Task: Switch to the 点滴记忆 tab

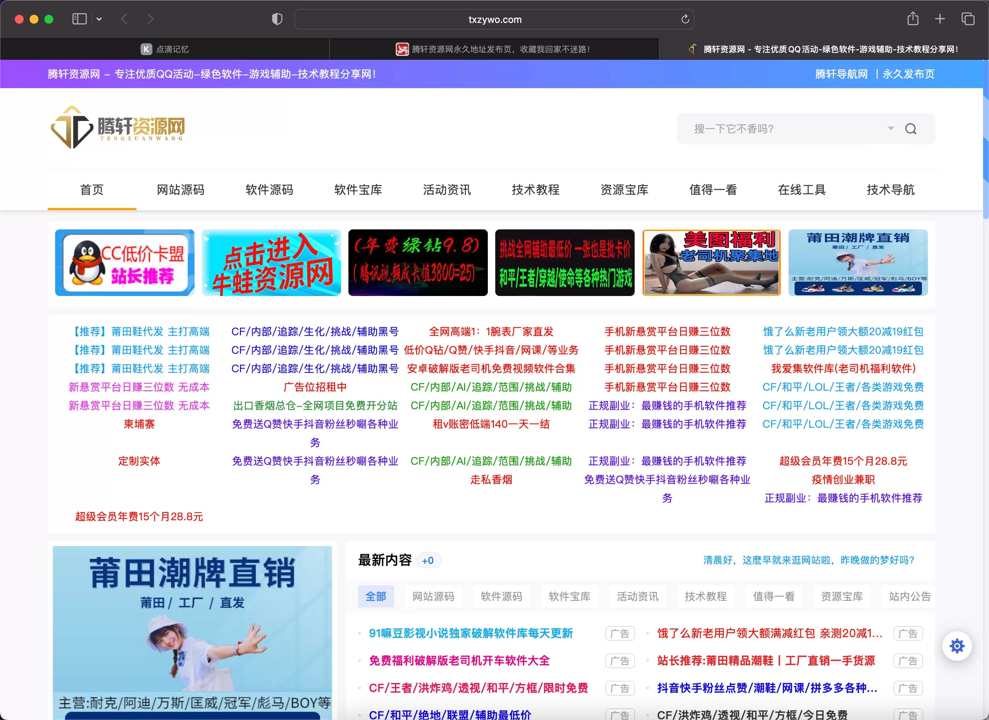Action: click(x=165, y=49)
